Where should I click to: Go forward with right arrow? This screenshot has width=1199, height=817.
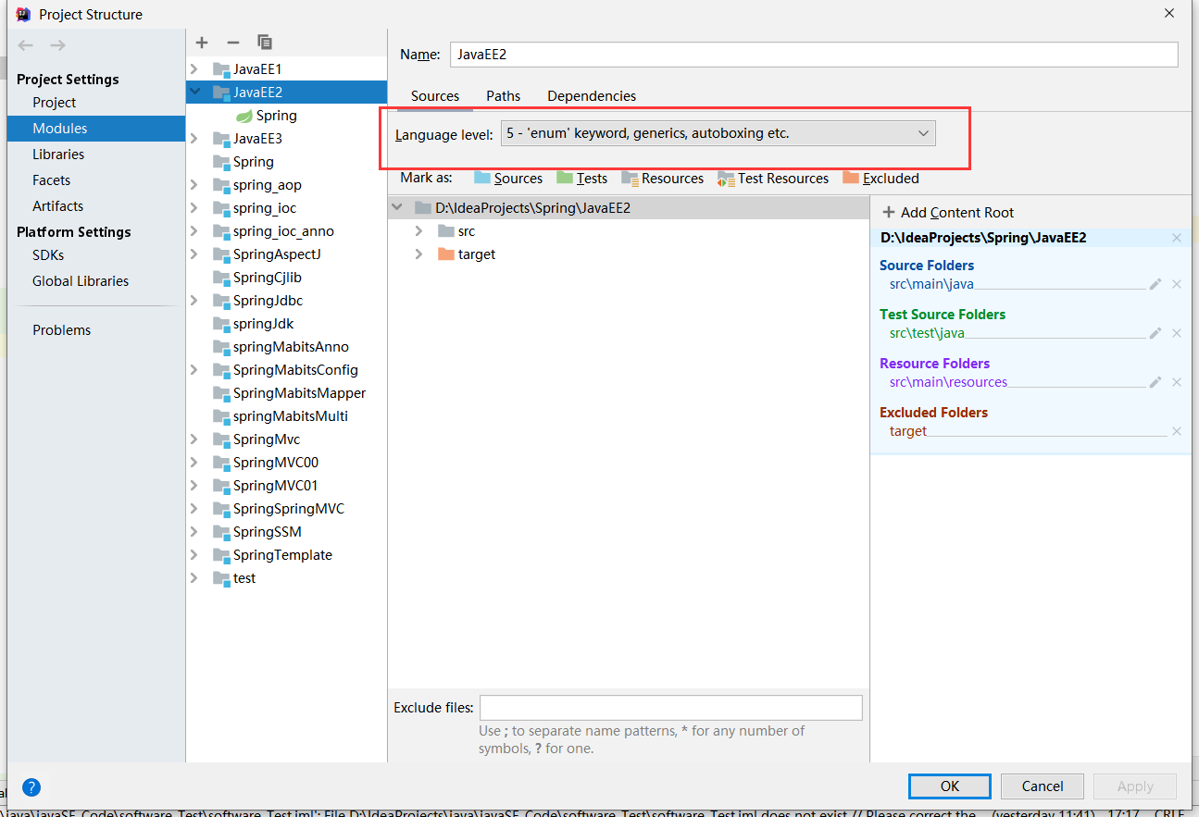click(x=57, y=45)
